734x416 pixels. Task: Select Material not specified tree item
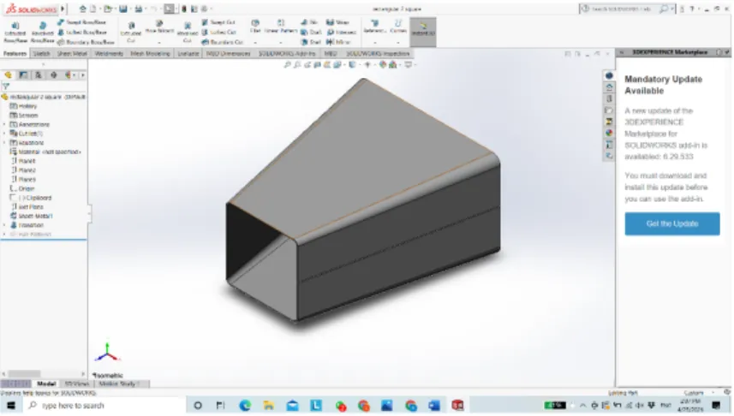(45, 152)
